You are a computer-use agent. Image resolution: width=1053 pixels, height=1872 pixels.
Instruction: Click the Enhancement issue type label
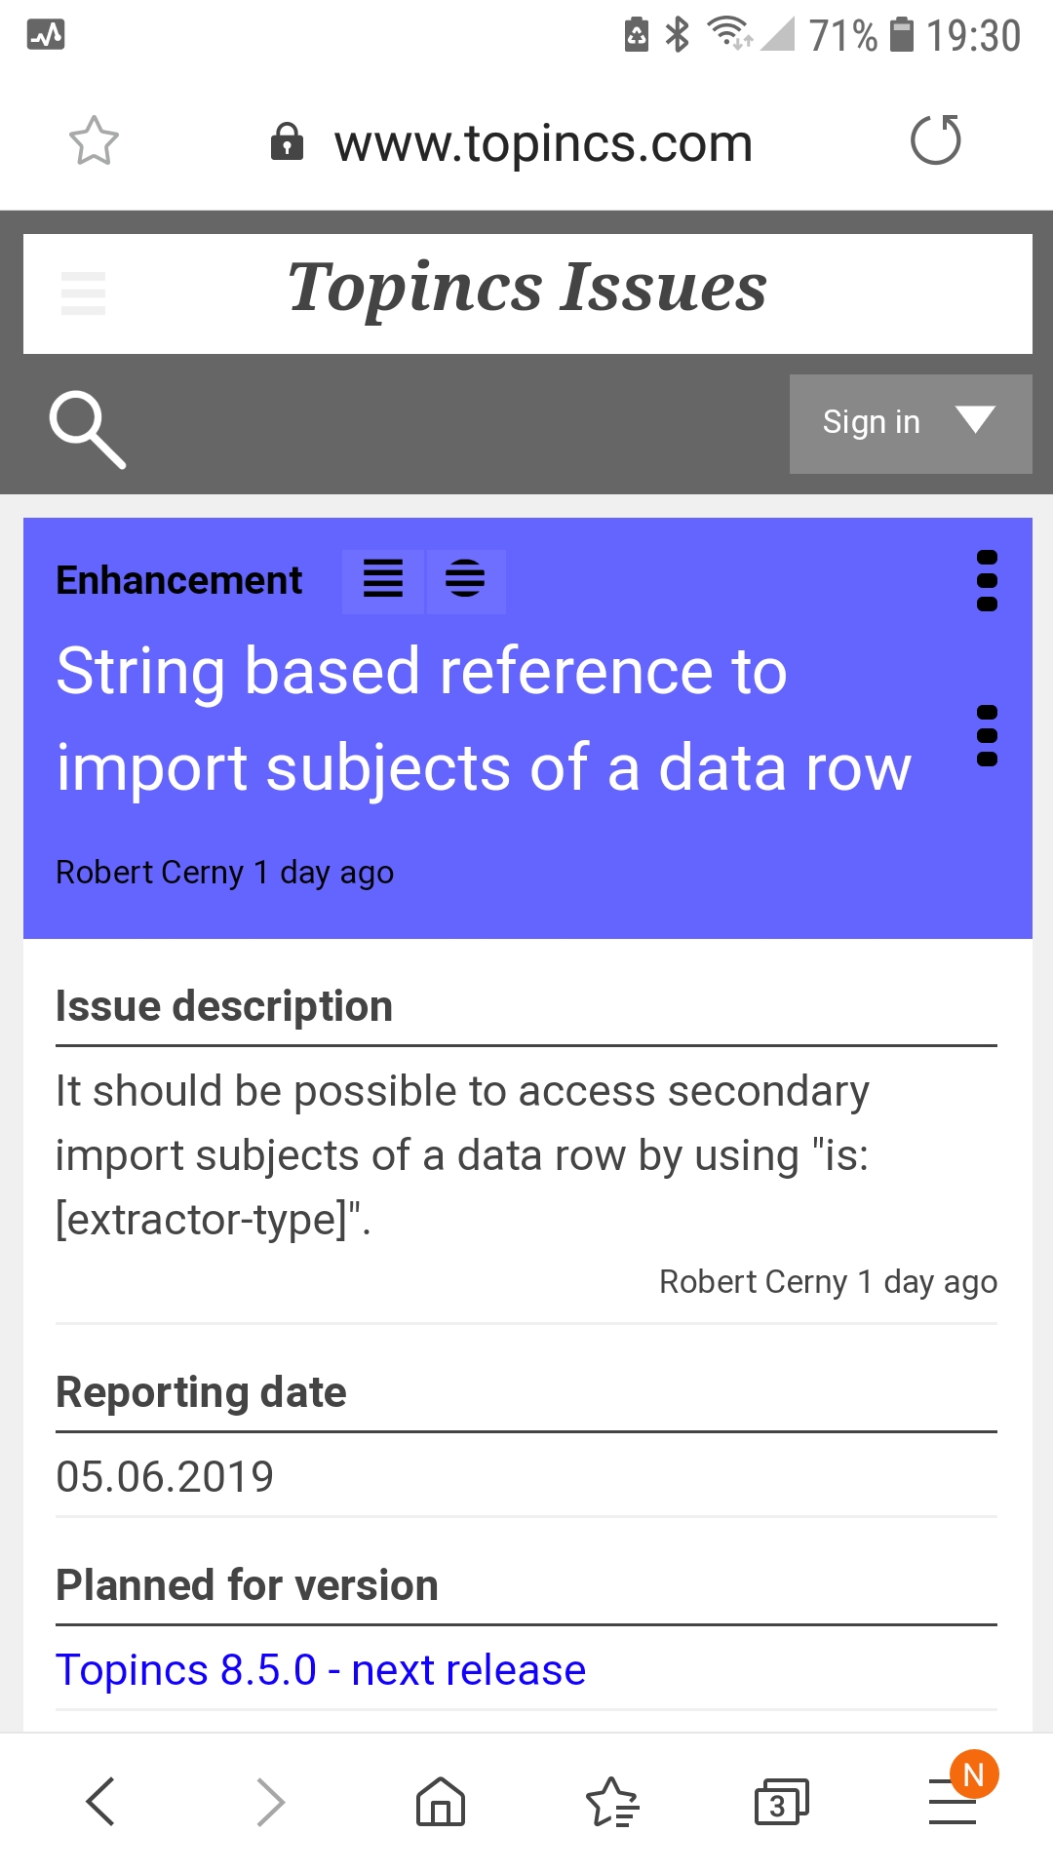point(179,580)
